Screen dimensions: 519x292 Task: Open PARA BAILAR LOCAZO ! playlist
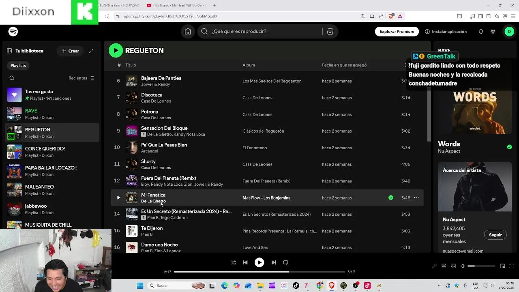click(x=51, y=171)
